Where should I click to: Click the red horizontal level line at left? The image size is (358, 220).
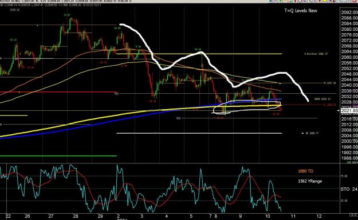(58, 92)
